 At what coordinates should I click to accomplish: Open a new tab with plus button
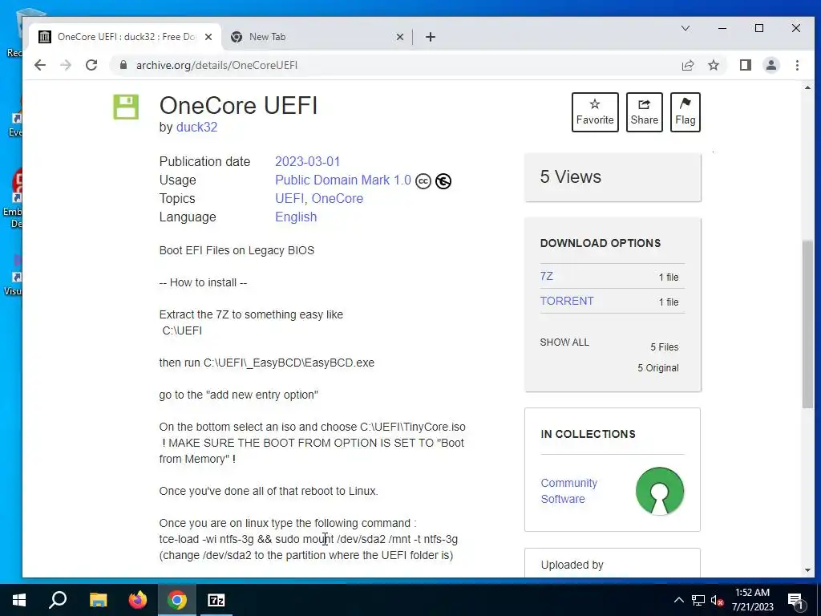pos(431,37)
